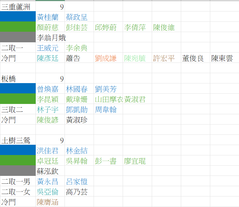Viewport: 239px width, 207px height.
Task: Click the row label 二取一 under 三重蘆洲
Action: pos(18,47)
